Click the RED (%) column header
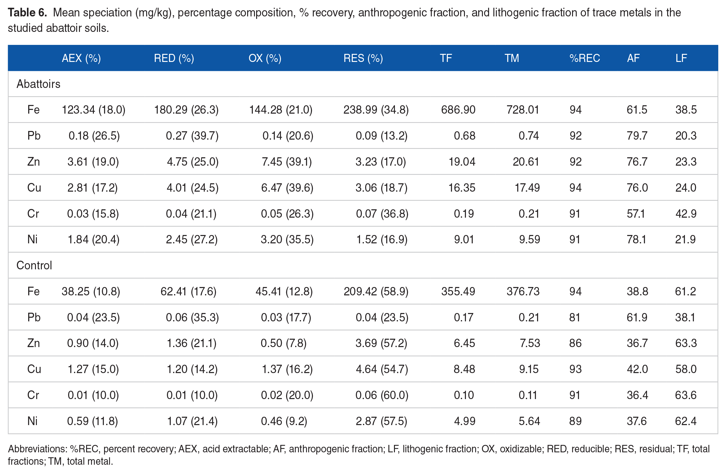Viewport: 726px width, 474px height. pyautogui.click(x=174, y=58)
